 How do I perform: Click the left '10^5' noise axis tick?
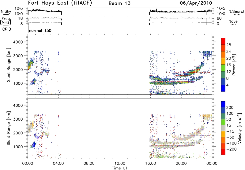(x=19, y=9)
